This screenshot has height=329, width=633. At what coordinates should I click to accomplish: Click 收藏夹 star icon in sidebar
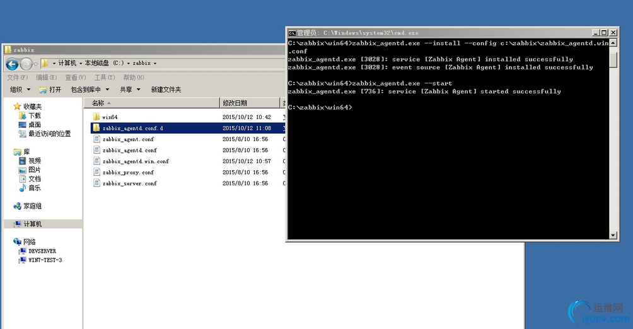click(17, 106)
